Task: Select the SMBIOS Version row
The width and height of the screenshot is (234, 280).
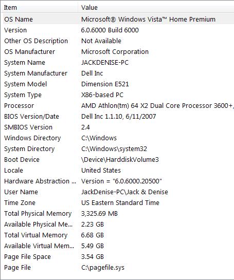Action: [x=117, y=127]
